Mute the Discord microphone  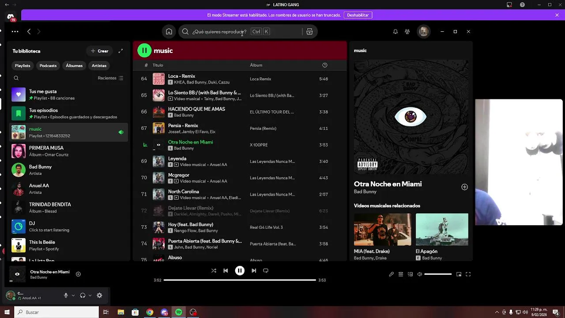pos(66,295)
